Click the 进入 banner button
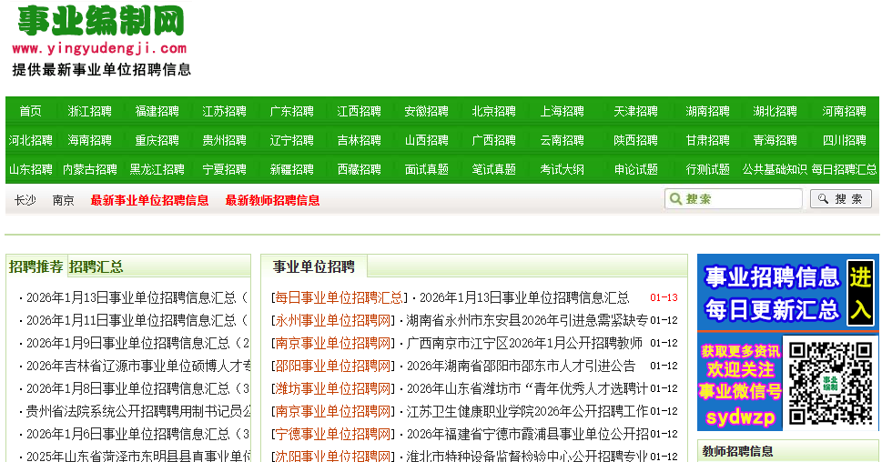The height and width of the screenshot is (462, 882). [x=861, y=293]
